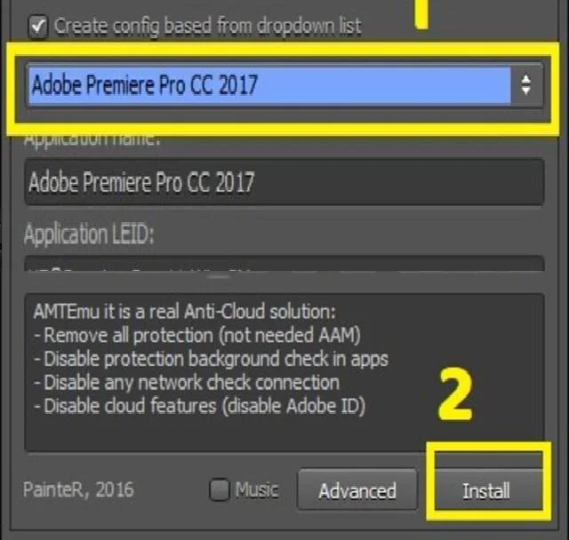Click the downward arrow in the product selector
Screen dimensions: 569x540
525,91
